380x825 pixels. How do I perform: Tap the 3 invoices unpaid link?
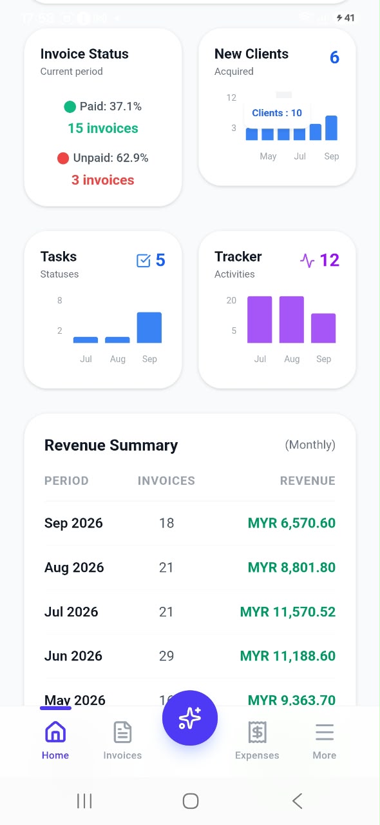(103, 180)
